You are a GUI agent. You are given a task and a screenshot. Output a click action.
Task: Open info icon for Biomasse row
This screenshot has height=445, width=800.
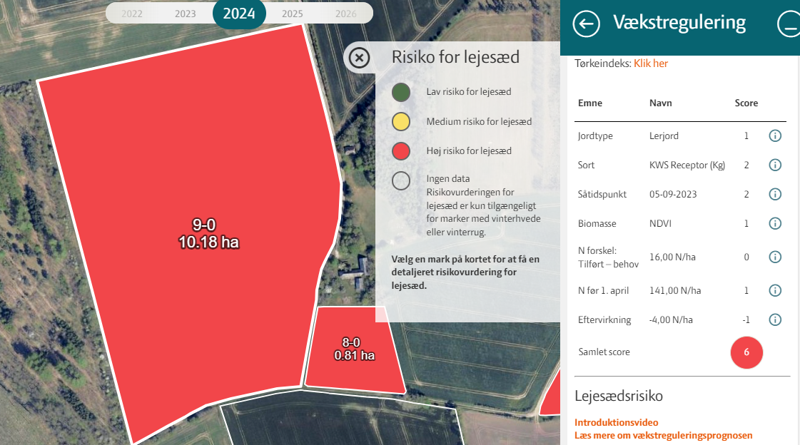click(775, 223)
